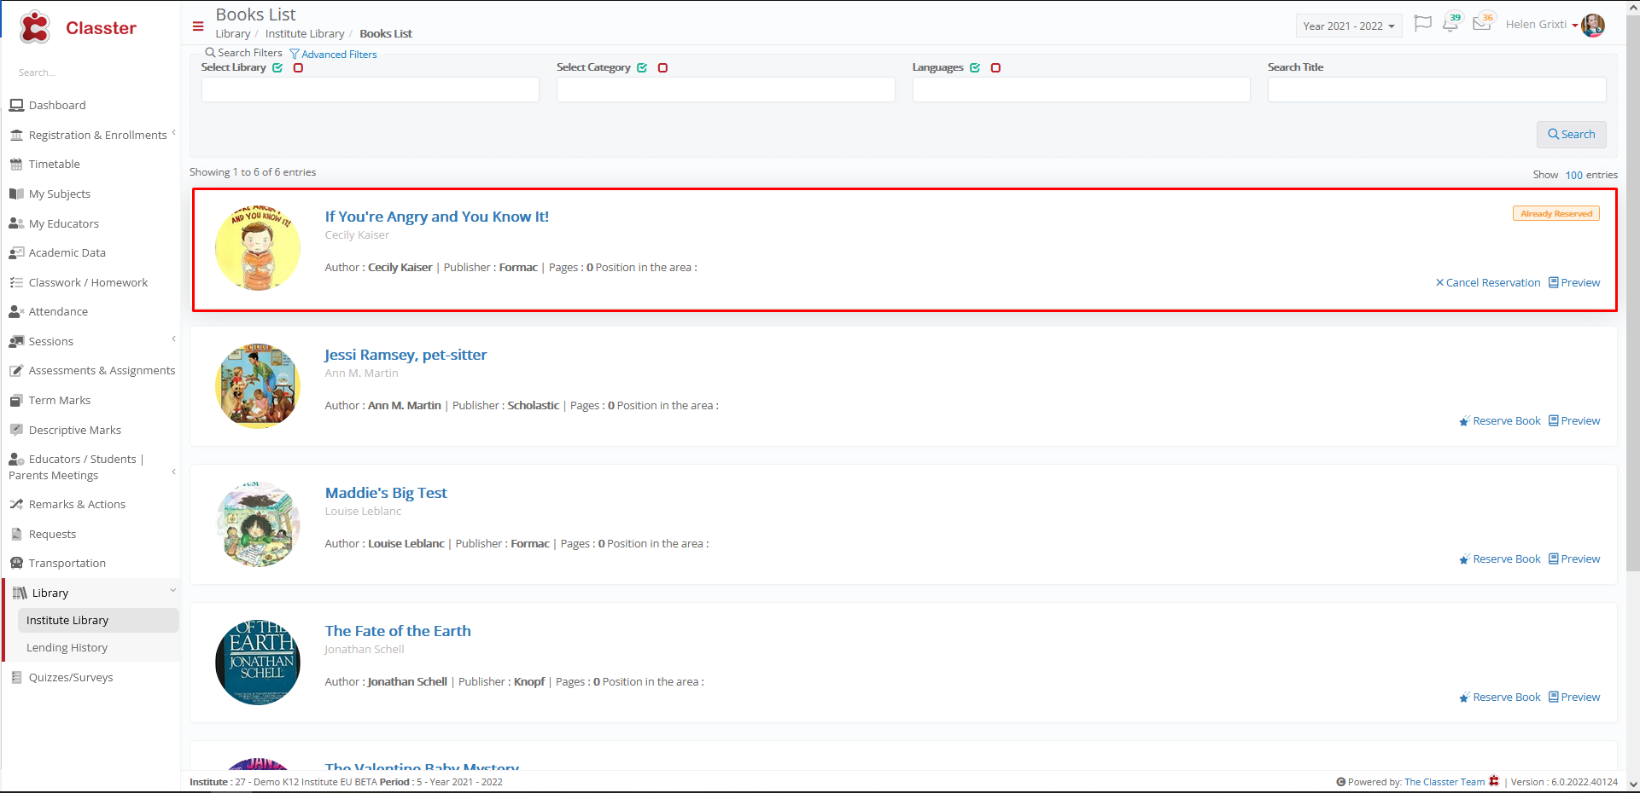The height and width of the screenshot is (793, 1640).
Task: Click the Search Title input field
Action: (1437, 90)
